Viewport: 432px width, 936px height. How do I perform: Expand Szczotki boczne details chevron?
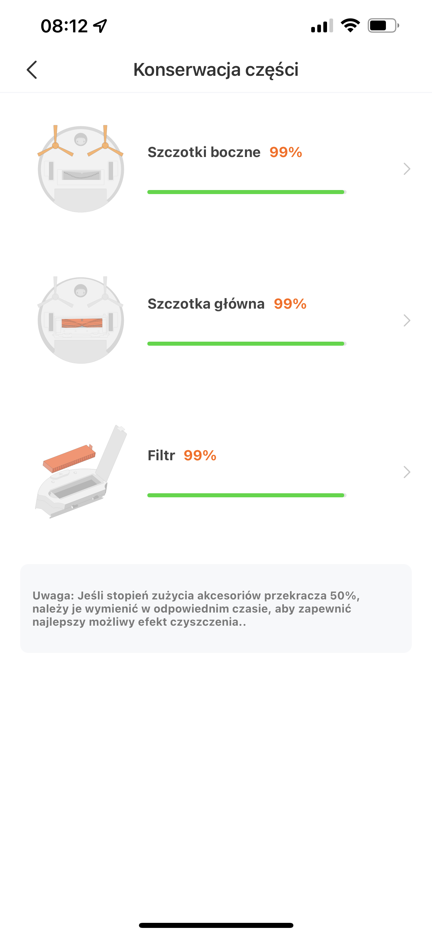407,168
